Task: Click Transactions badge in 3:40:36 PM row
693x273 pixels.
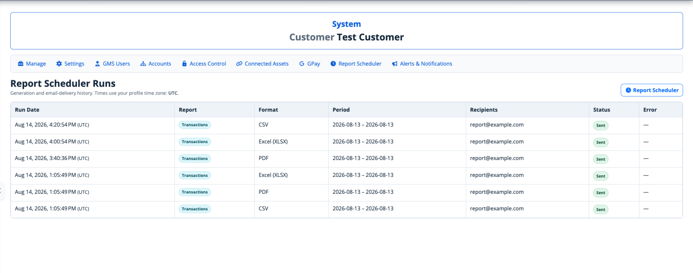Action: pos(195,159)
